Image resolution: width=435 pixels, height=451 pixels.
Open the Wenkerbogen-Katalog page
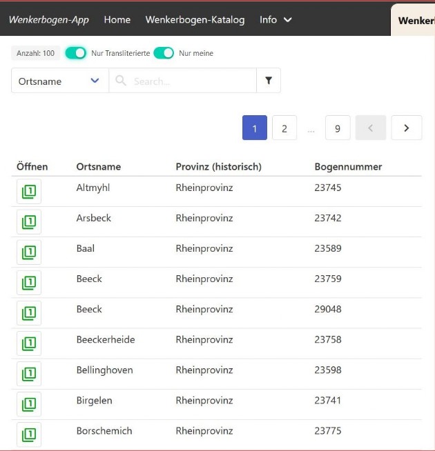[x=195, y=19]
